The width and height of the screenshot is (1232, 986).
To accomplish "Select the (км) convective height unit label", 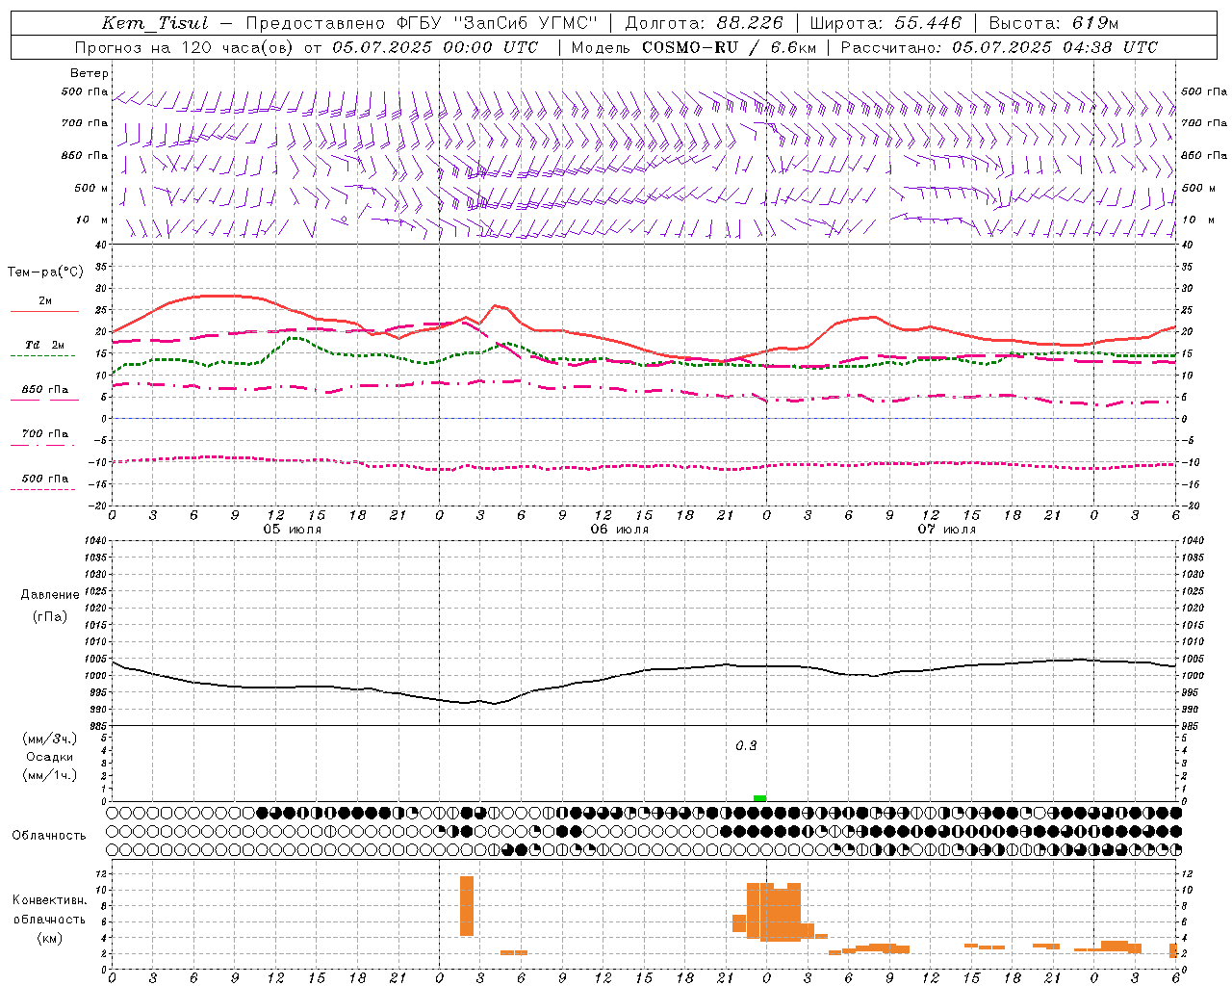I will pos(50,938).
